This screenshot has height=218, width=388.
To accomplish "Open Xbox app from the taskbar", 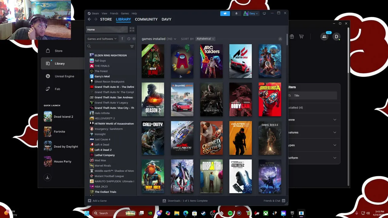I will coord(266,213).
